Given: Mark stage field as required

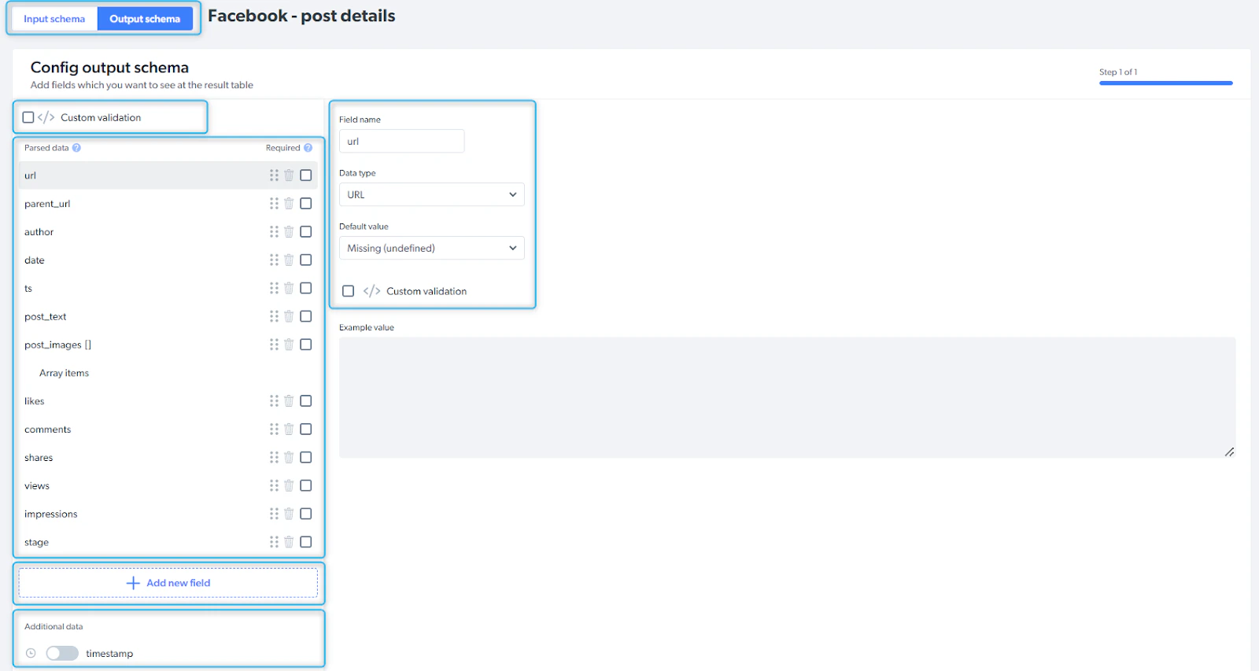Looking at the screenshot, I should (x=306, y=542).
